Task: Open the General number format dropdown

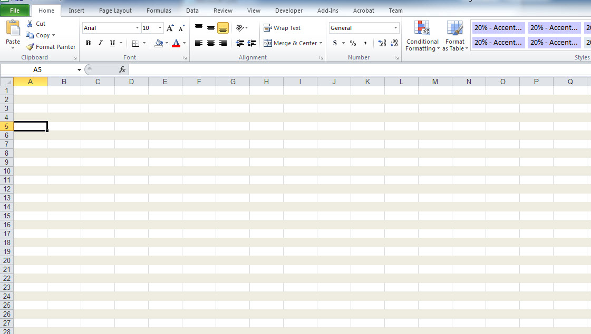Action: [x=394, y=27]
